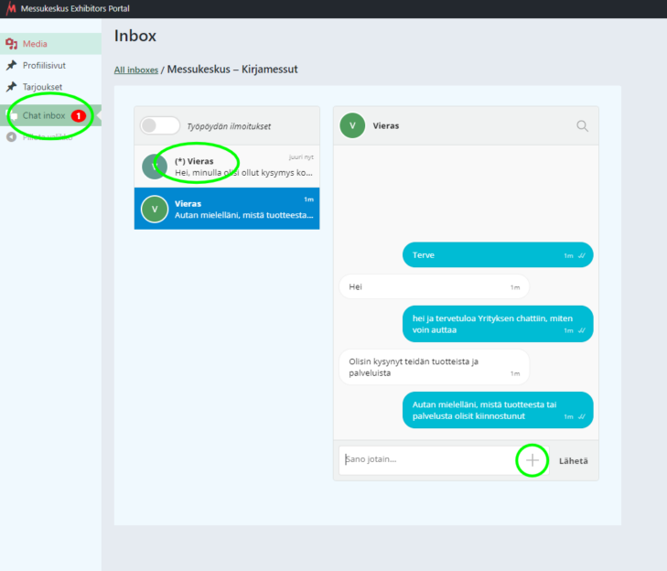Open the Chat inbox menu item
Screen dimensions: 667x571
[x=44, y=116]
